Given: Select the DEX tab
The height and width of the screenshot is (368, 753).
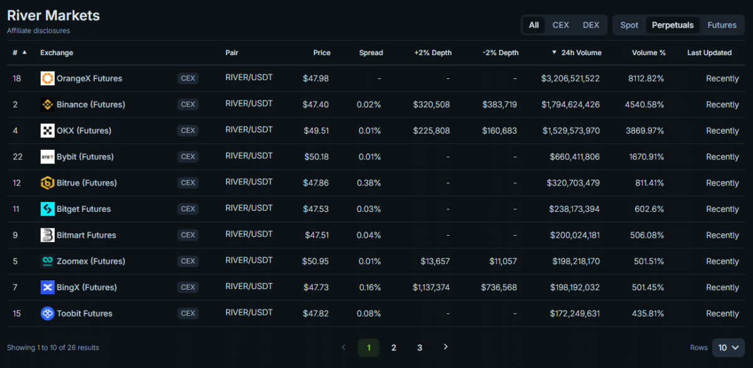Looking at the screenshot, I should pyautogui.click(x=590, y=25).
